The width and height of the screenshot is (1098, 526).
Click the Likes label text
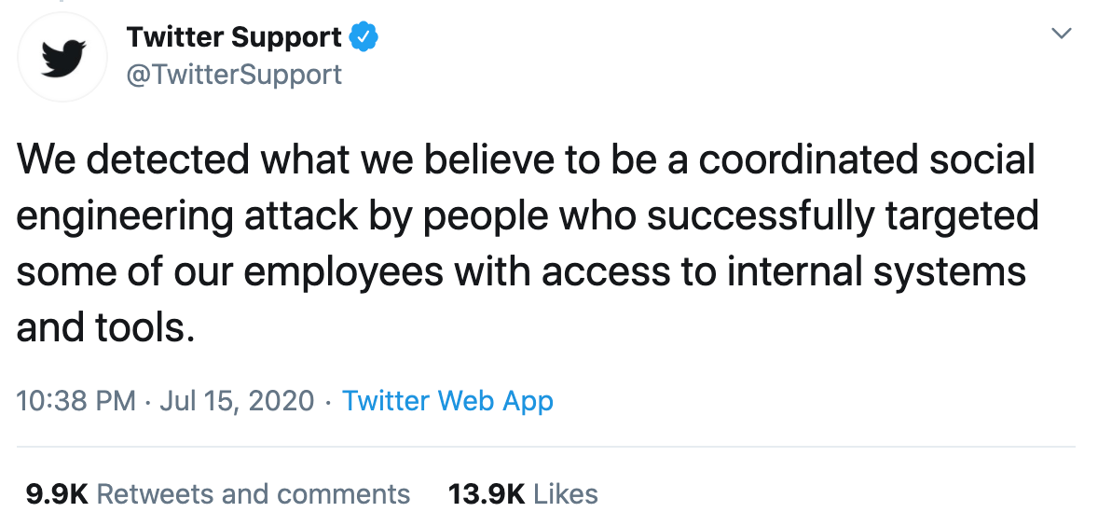click(x=566, y=493)
